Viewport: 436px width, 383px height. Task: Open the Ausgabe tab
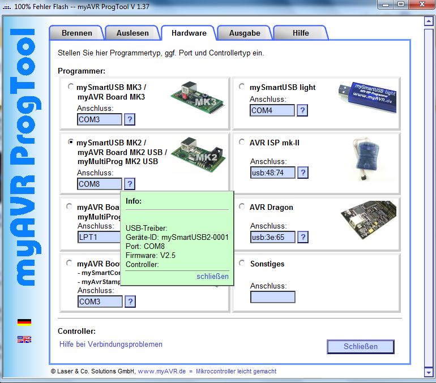[245, 33]
